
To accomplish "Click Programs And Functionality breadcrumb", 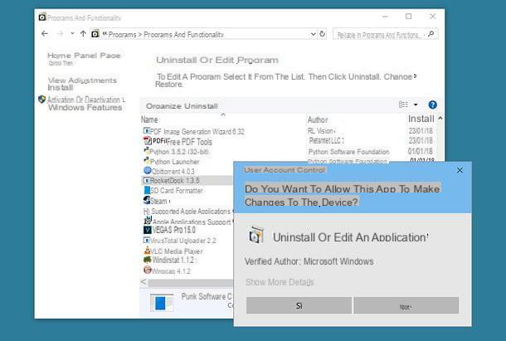I will [183, 34].
